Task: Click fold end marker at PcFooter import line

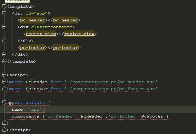Action: coord(4,89)
